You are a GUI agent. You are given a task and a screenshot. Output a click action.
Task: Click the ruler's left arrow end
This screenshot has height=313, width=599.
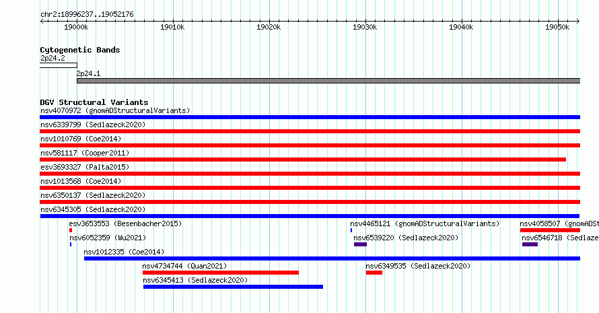tap(42, 22)
